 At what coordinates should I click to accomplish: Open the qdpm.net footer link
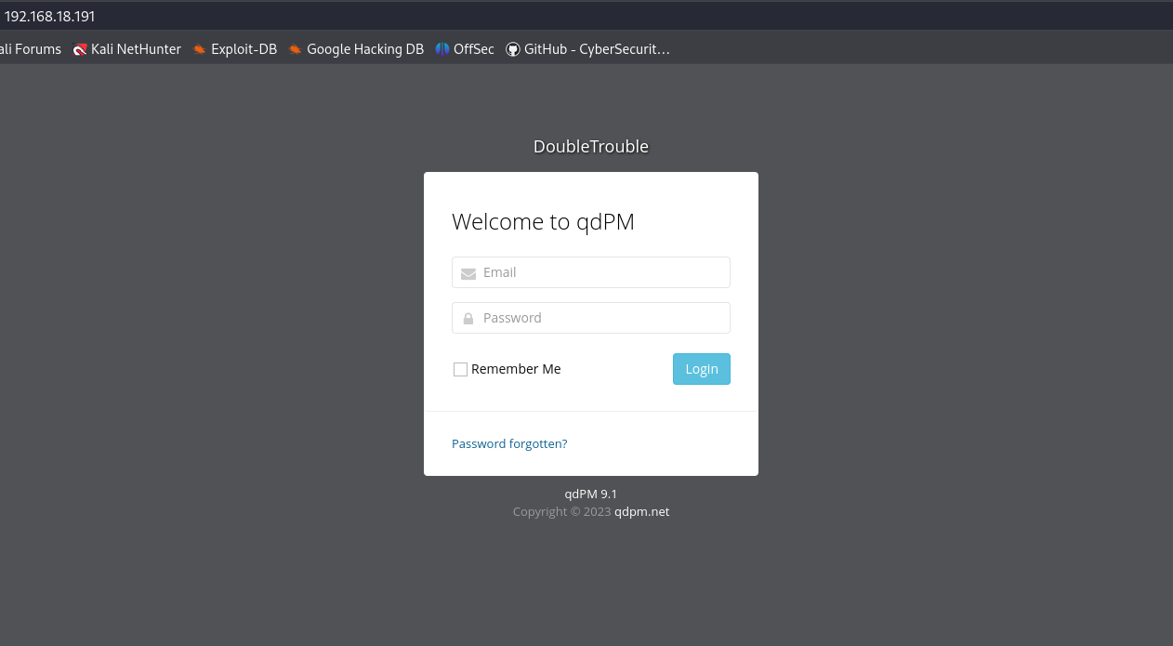[x=641, y=511]
